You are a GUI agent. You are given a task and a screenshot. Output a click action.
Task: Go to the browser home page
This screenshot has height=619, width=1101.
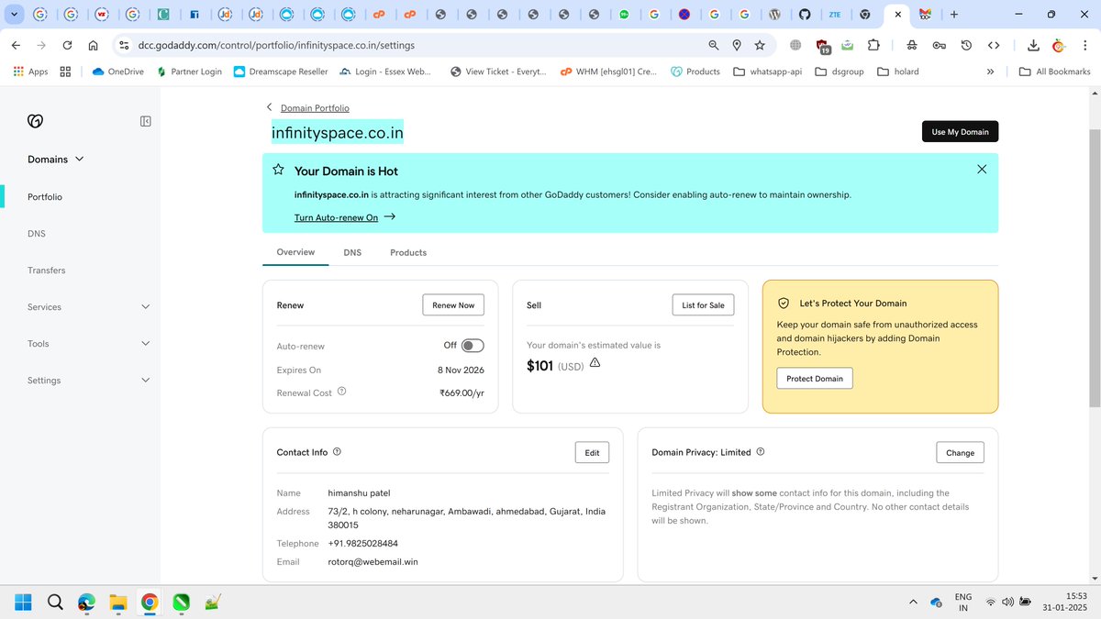93,45
